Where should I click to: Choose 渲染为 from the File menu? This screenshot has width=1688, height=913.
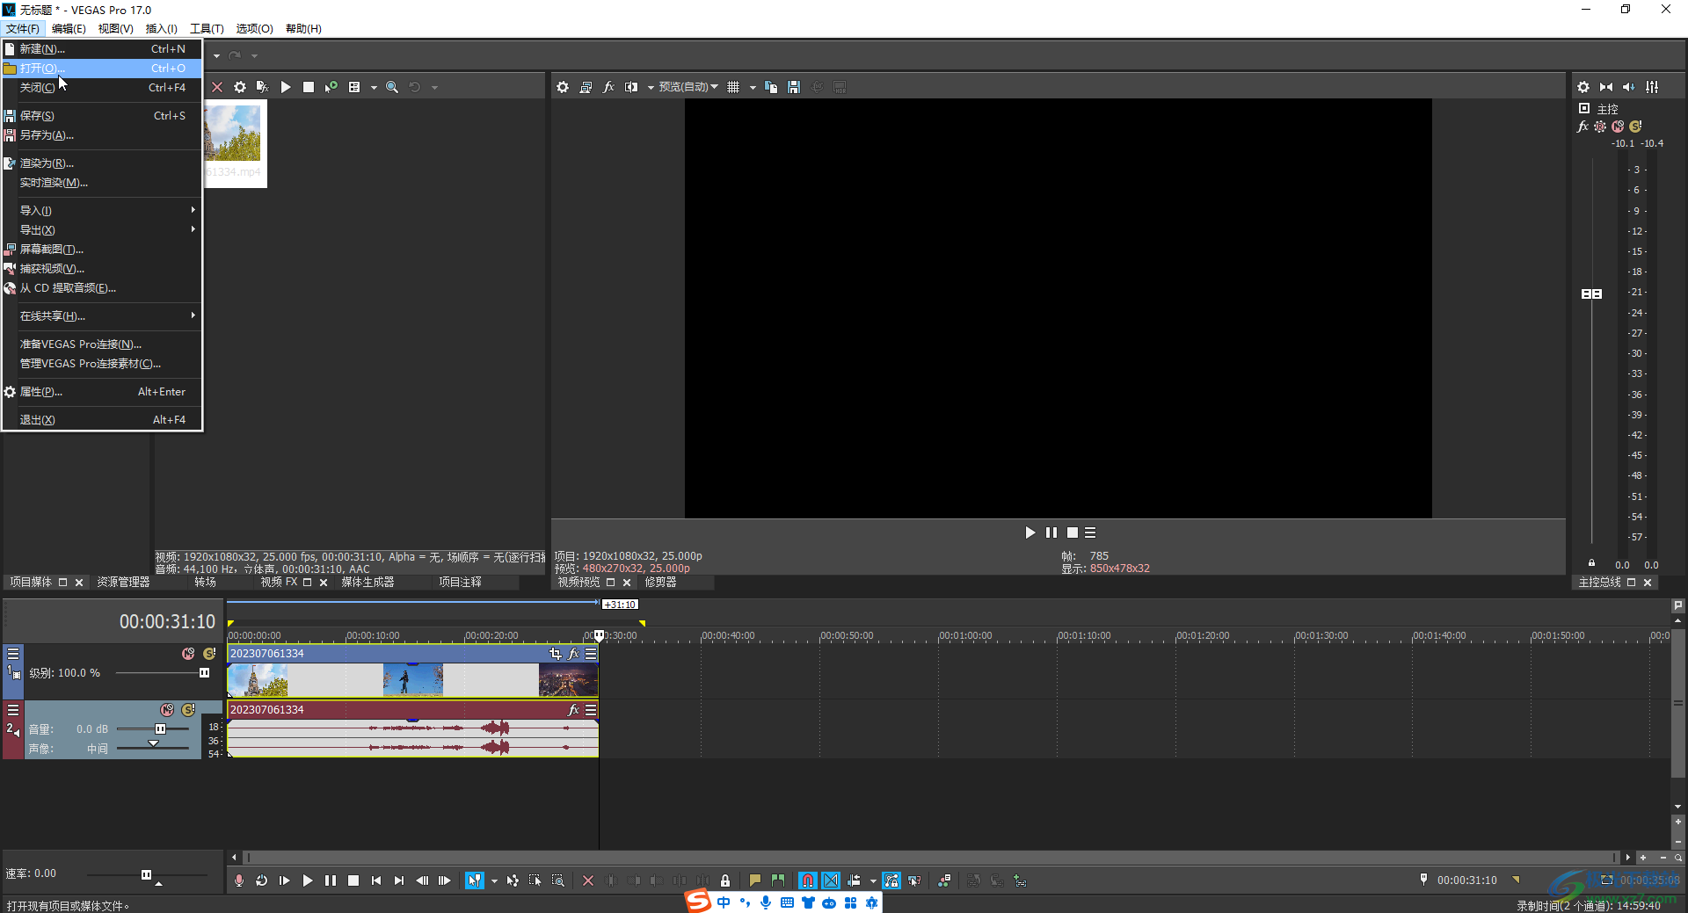click(x=102, y=163)
